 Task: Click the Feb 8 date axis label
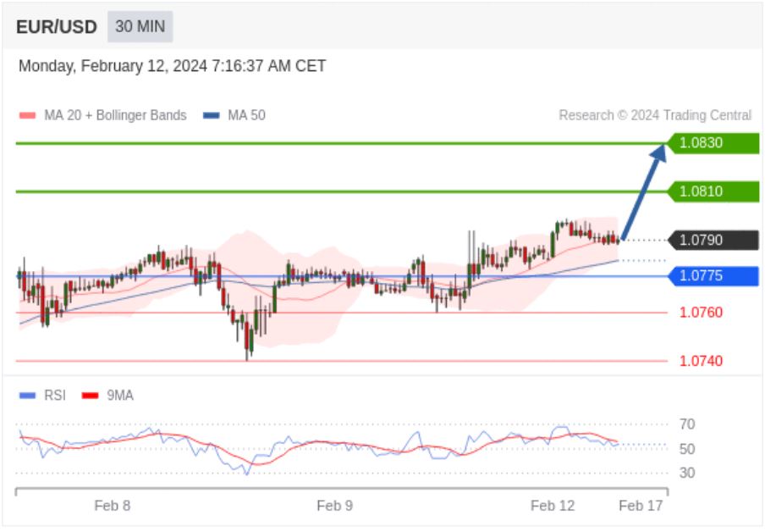113,506
